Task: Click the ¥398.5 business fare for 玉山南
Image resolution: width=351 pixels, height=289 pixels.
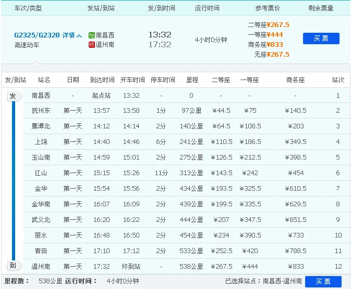Action: [x=296, y=157]
